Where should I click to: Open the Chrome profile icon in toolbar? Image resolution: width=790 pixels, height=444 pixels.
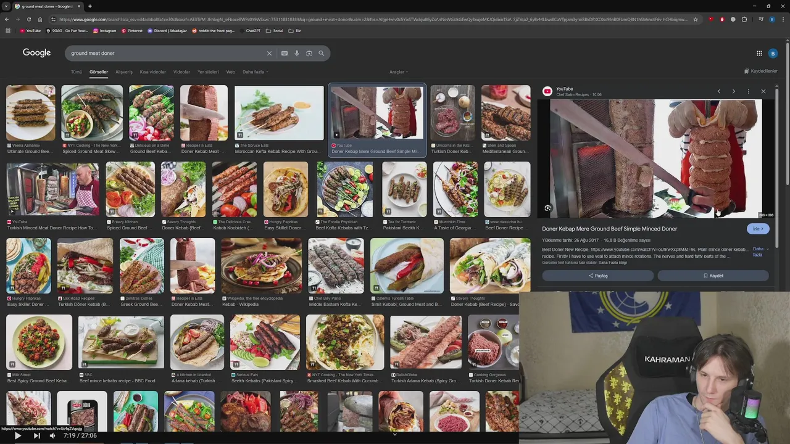771,19
